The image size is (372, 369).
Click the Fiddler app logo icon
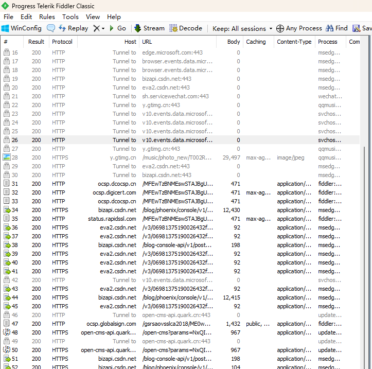[5, 6]
